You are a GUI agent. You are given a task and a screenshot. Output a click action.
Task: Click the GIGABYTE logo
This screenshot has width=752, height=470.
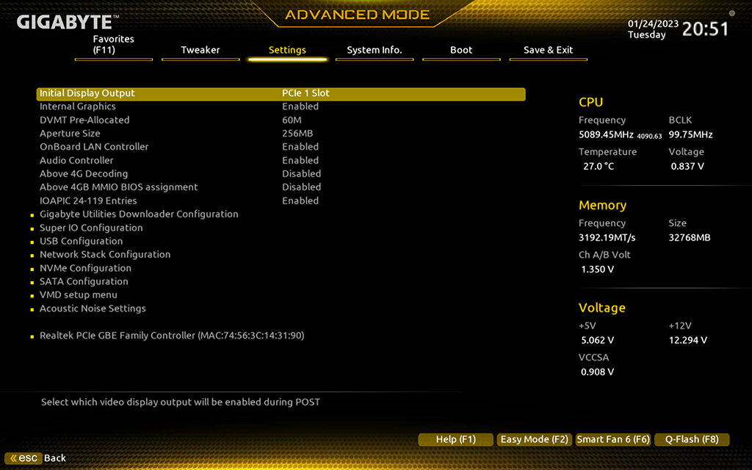(x=68, y=22)
